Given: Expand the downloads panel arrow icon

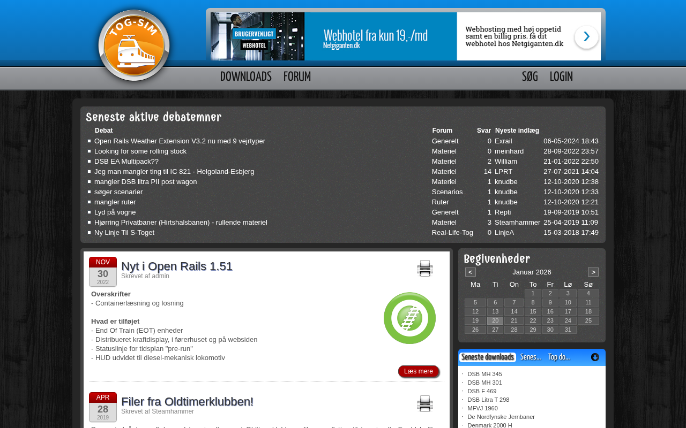Looking at the screenshot, I should pyautogui.click(x=595, y=357).
